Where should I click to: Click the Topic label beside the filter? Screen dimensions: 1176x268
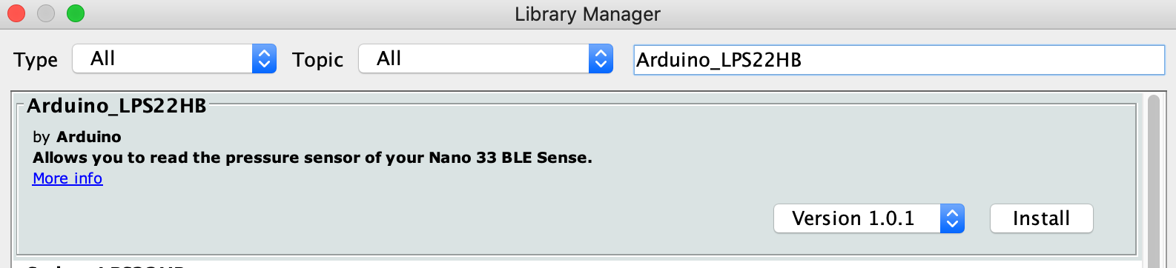point(317,60)
